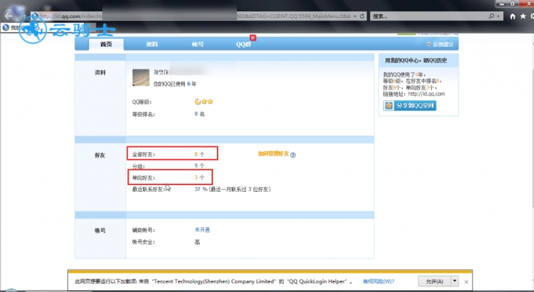Click the profile avatar thumbnail
This screenshot has width=534, height=292.
[141, 78]
